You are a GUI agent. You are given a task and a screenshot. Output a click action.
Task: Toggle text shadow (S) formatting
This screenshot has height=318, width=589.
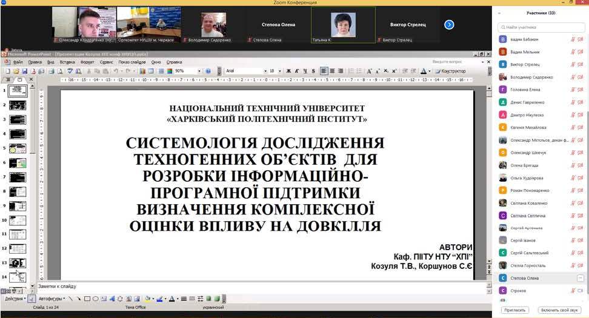pyautogui.click(x=313, y=71)
